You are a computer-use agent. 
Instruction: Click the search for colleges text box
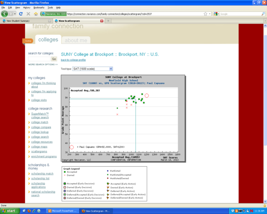click(39, 59)
